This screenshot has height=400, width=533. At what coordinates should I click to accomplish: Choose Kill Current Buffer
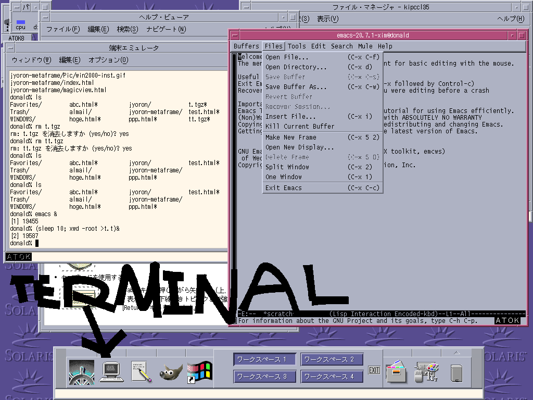pos(323,126)
